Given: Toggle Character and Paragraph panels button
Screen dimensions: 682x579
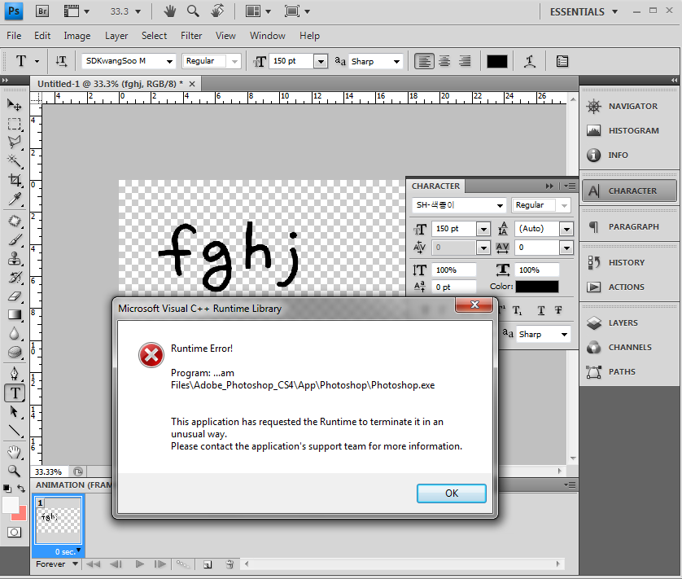Looking at the screenshot, I should [562, 61].
